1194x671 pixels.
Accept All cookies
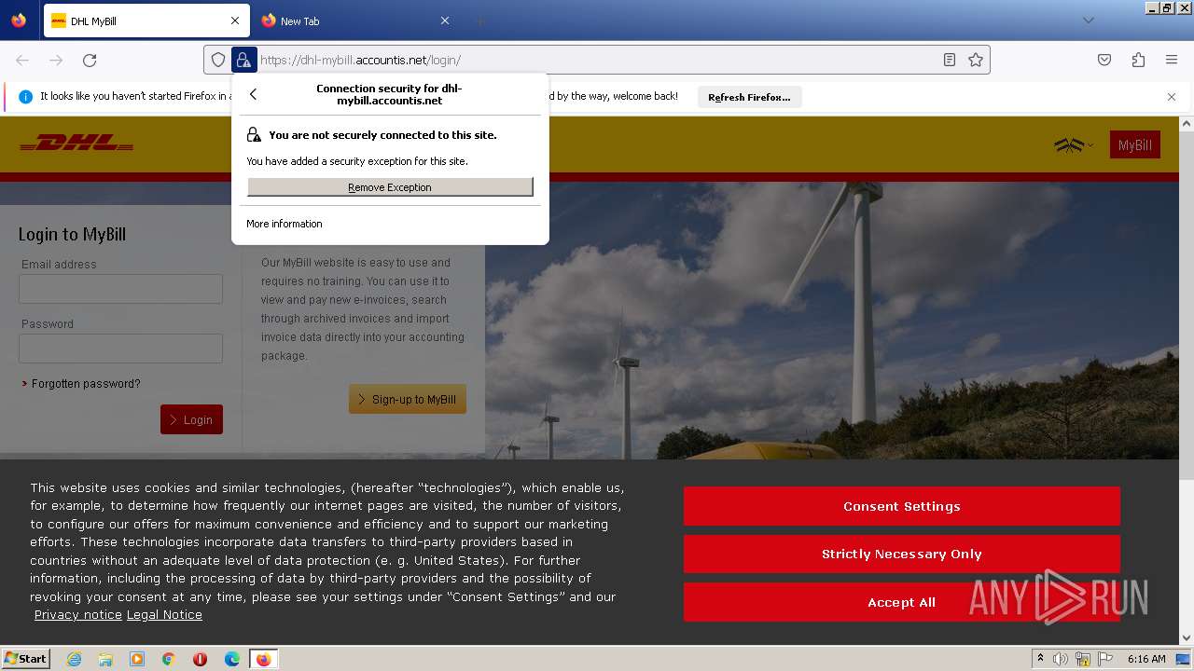[x=901, y=602]
